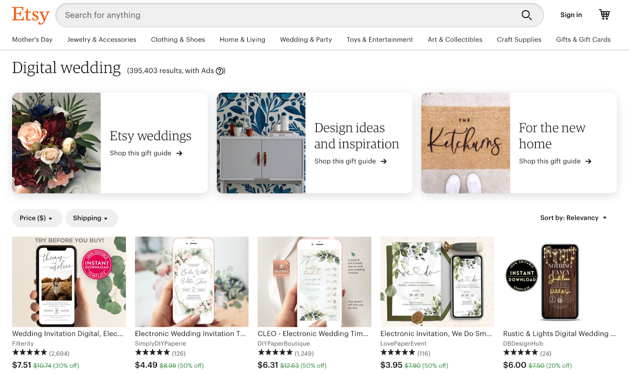Open Home & Living category
Viewport: 629px width, 374px height.
click(x=243, y=40)
